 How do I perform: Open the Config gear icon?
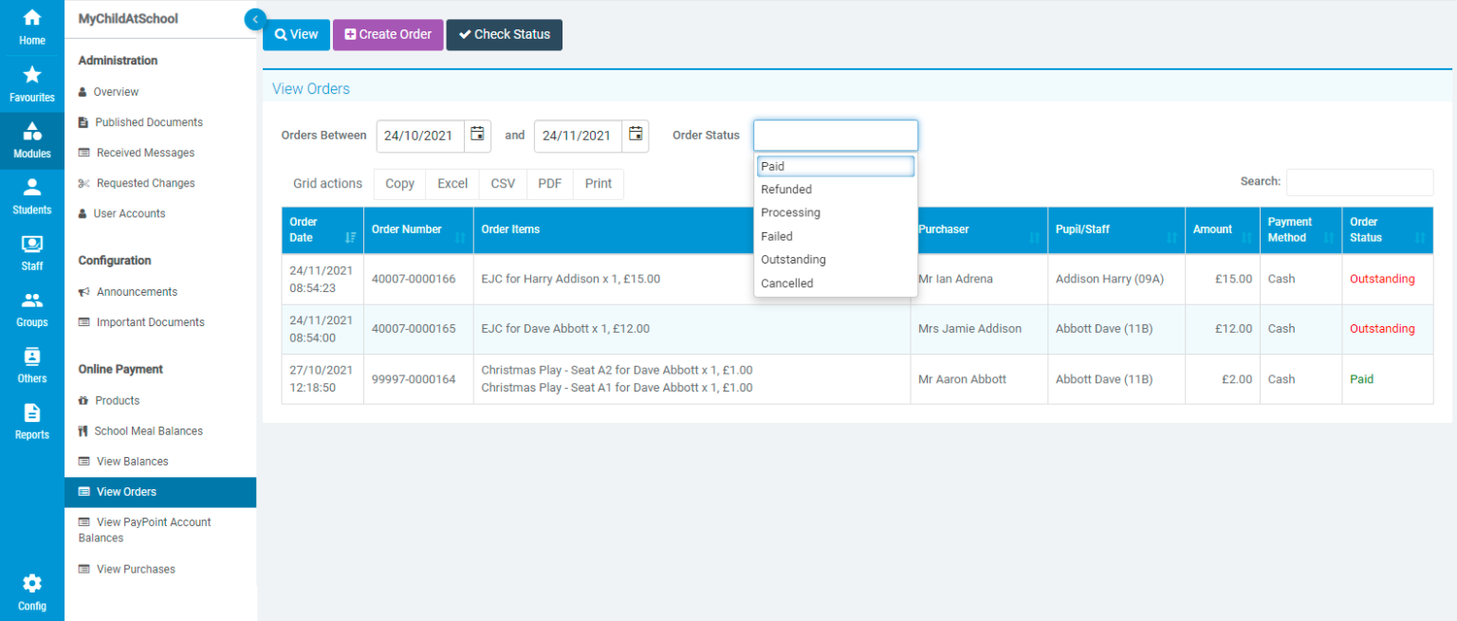[x=31, y=584]
